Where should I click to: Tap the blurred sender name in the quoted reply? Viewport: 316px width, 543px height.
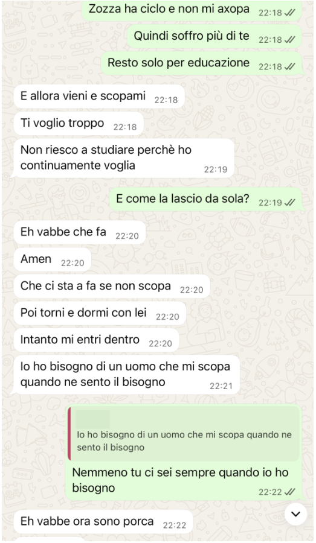92,419
